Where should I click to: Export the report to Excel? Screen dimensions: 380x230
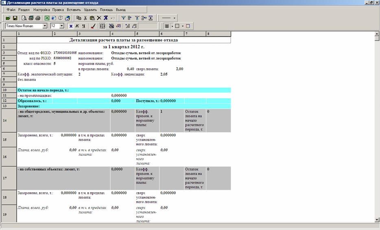coord(47,18)
